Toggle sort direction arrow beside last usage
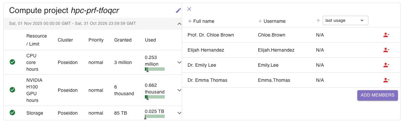Image resolution: width=404 pixels, height=124 pixels. 318,21
